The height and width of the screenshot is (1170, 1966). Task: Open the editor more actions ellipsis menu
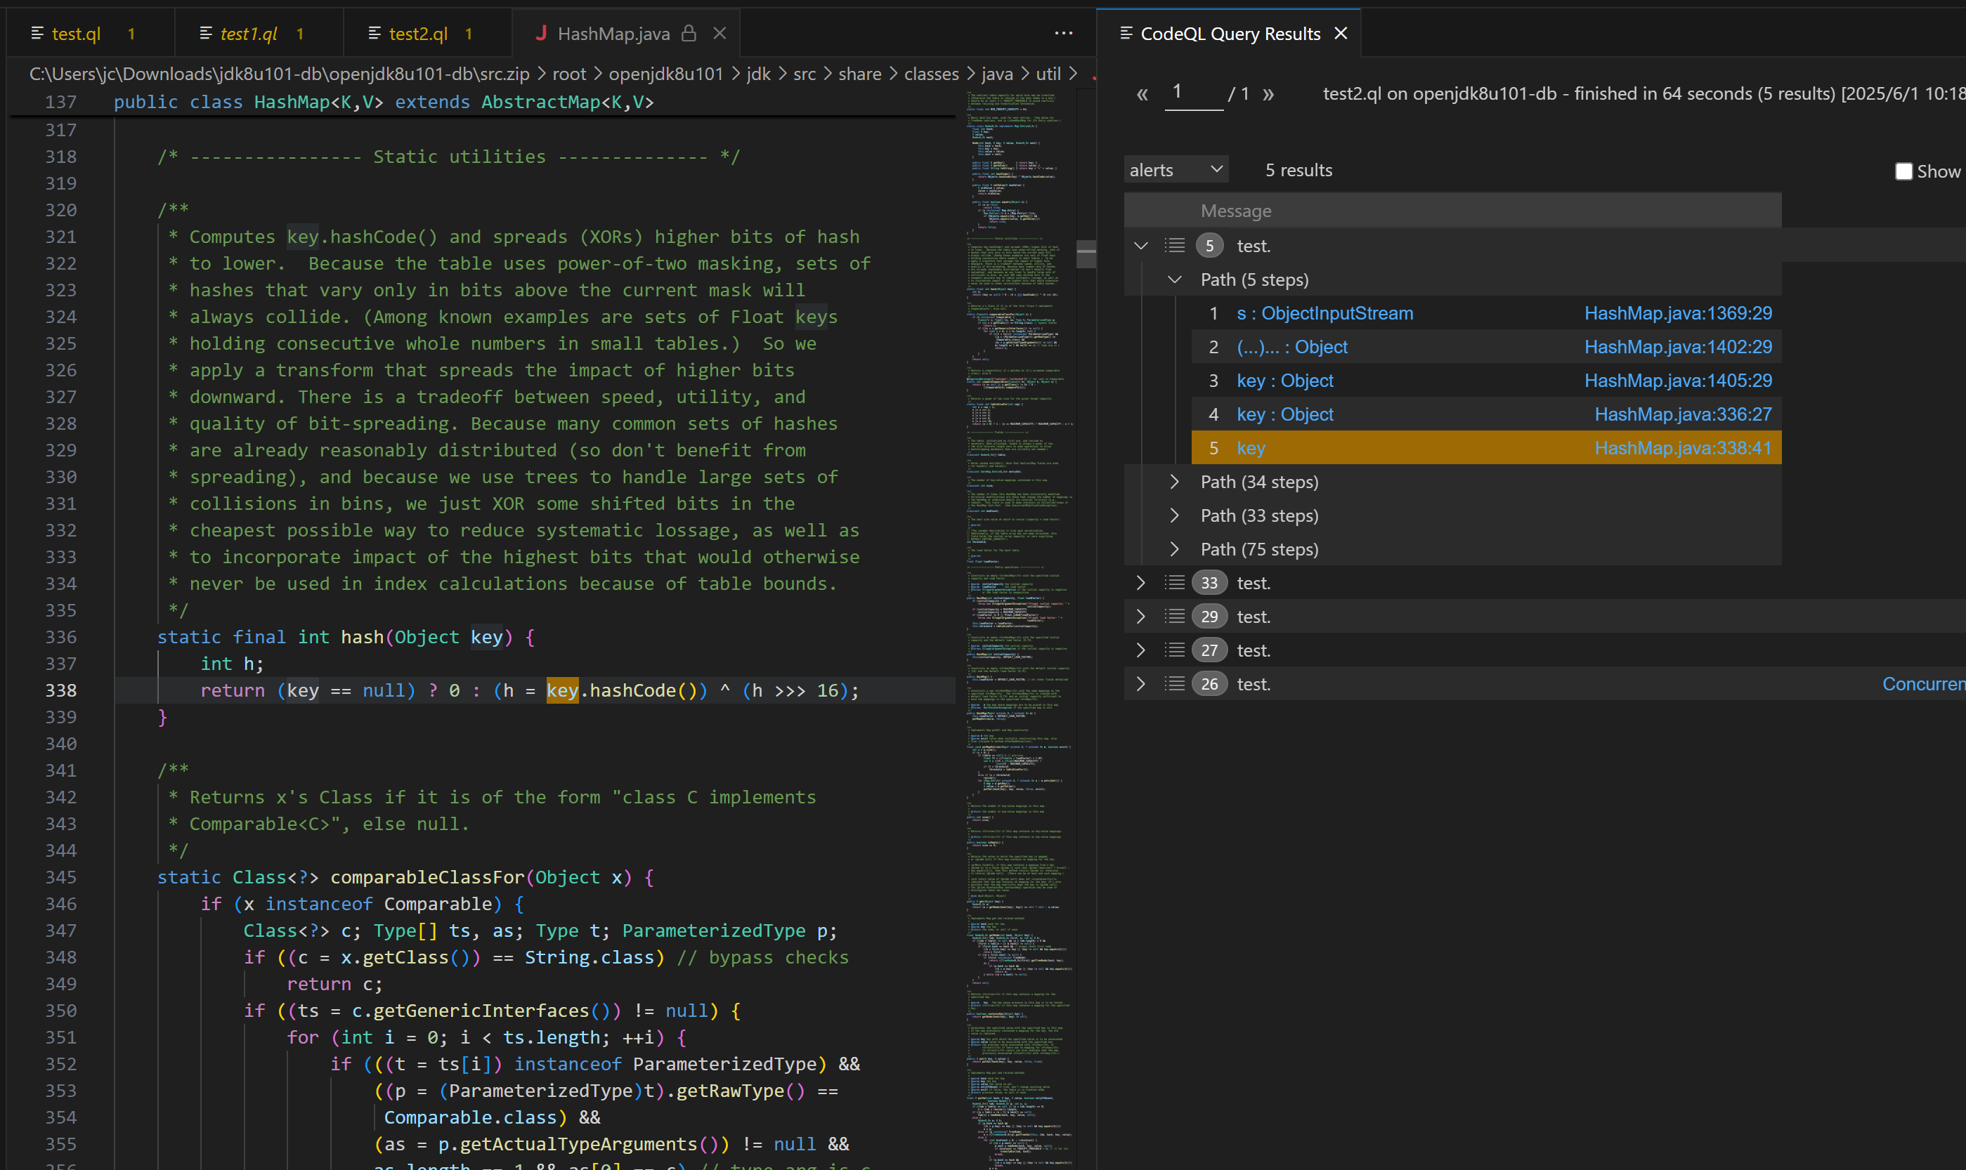coord(1063,33)
